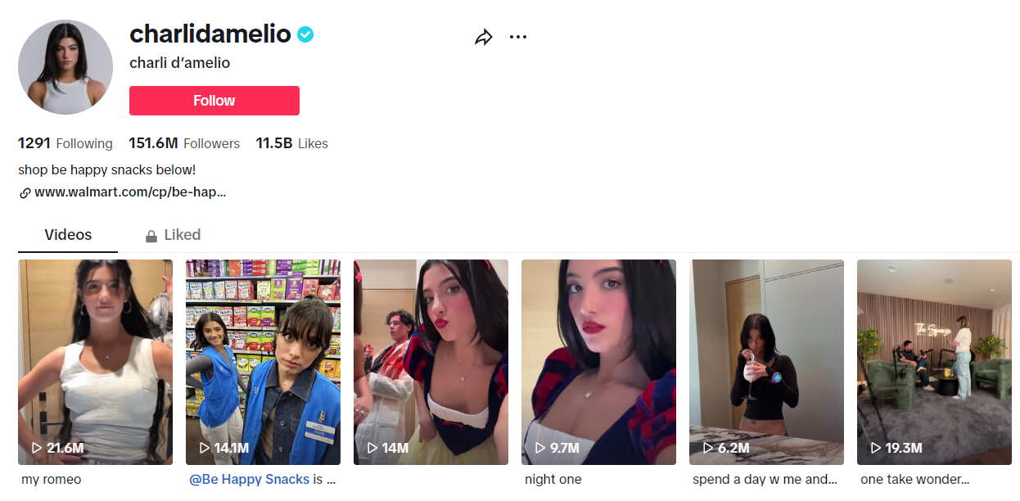View the 1291 Following list
The image size is (1020, 501).
pos(65,143)
